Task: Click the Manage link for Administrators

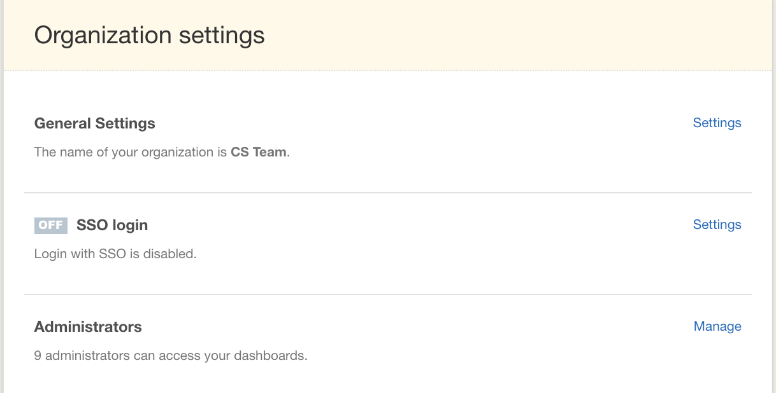Action: (x=717, y=326)
